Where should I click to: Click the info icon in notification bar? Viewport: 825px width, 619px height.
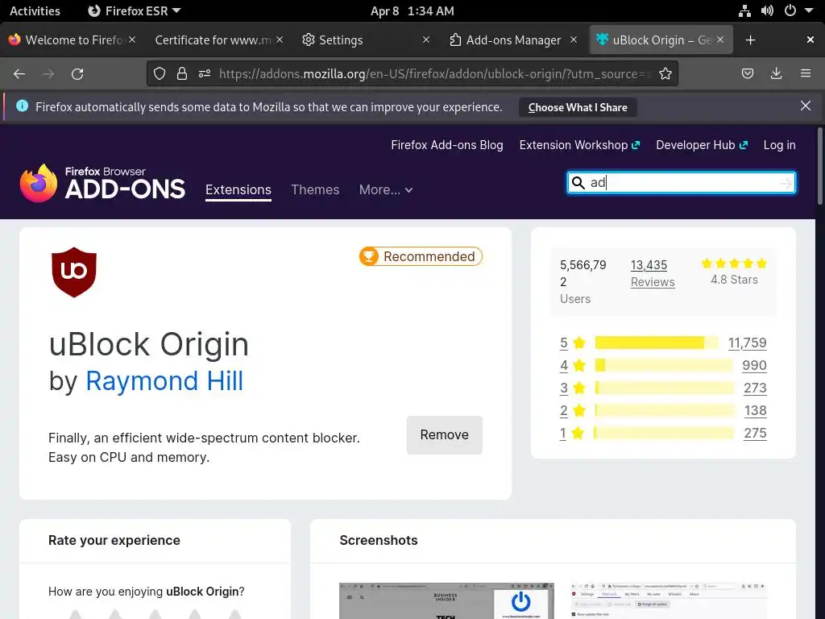pos(22,106)
